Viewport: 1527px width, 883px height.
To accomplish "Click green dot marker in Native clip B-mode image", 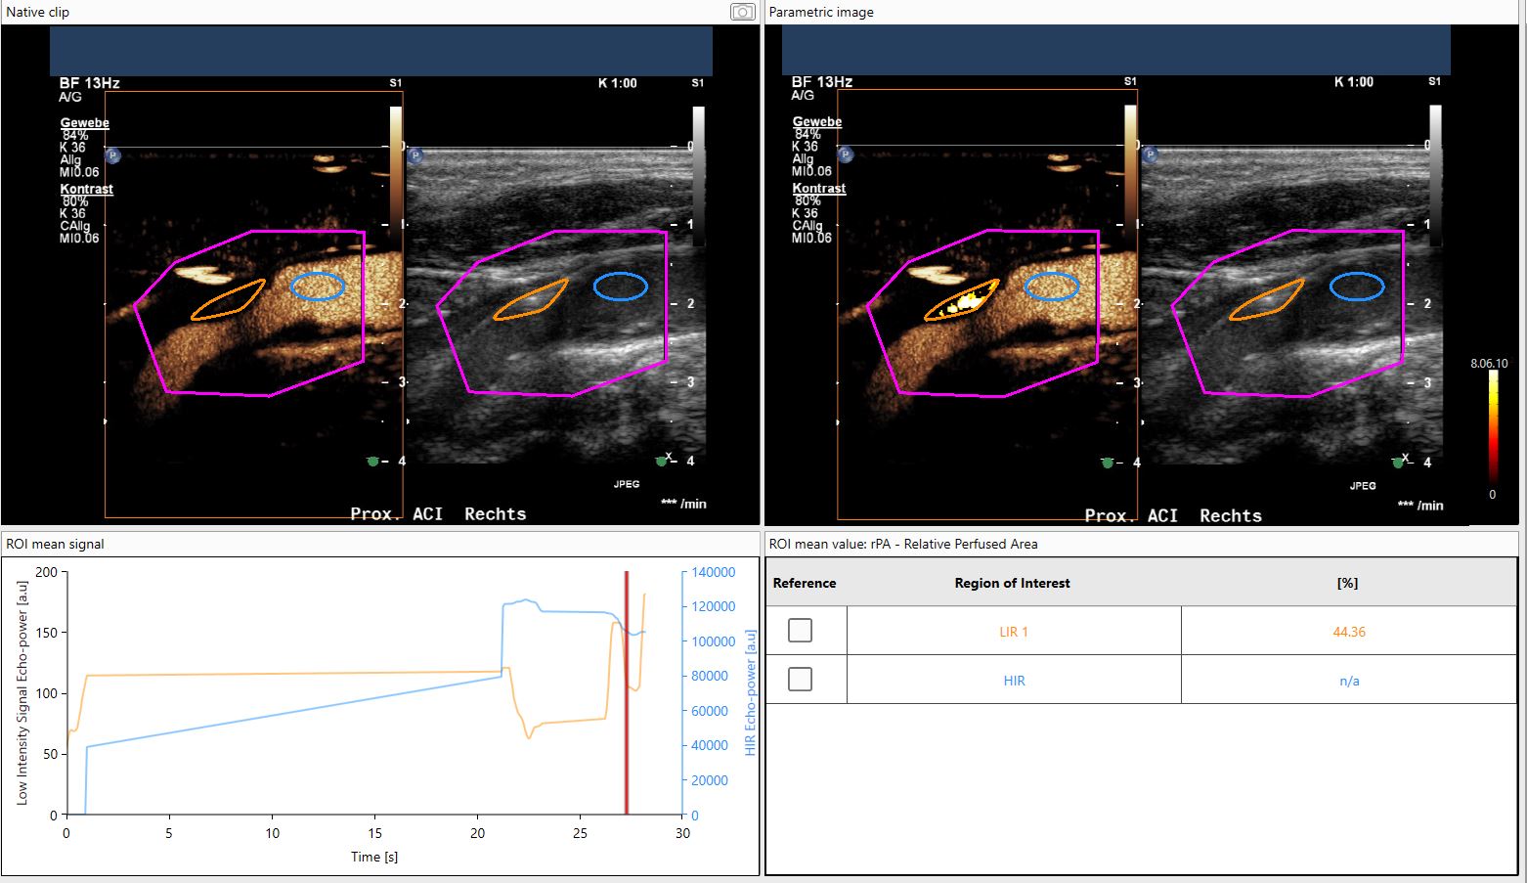I will 662,461.
